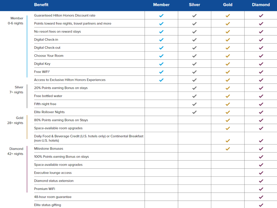Screen dimensions: 277x208
Task: Click the Benefit column header
Action: (41, 5)
